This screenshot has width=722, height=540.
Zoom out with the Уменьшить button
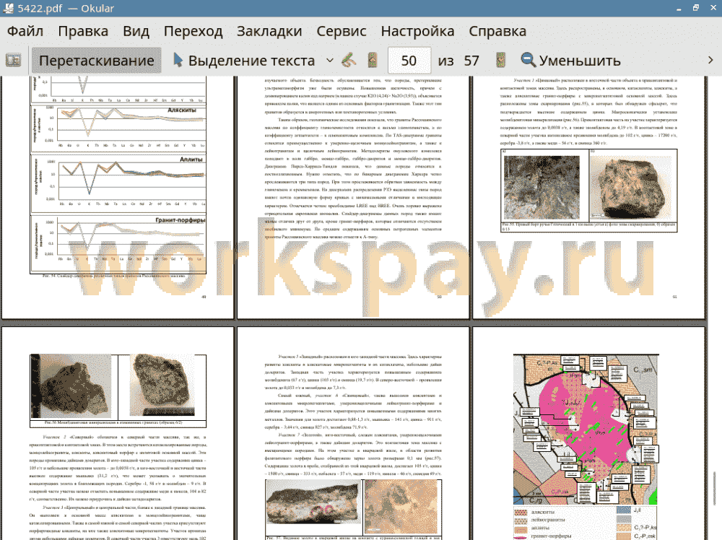(570, 61)
